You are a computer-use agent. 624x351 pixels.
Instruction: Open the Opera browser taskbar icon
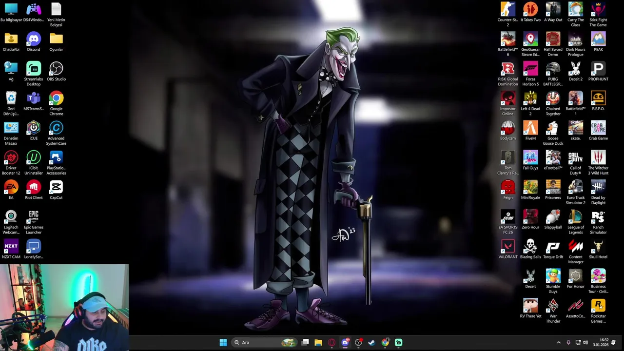coord(332,342)
